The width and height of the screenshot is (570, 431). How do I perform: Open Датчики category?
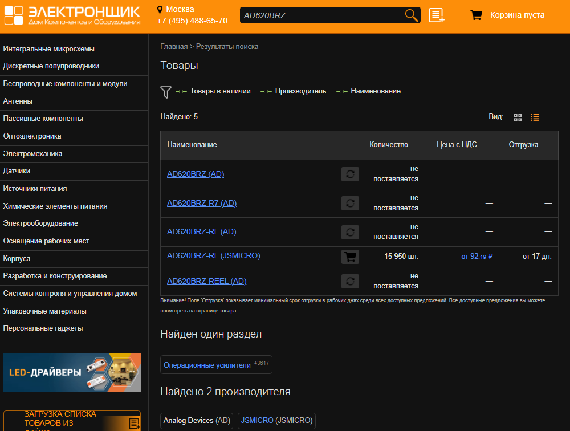[x=74, y=171]
